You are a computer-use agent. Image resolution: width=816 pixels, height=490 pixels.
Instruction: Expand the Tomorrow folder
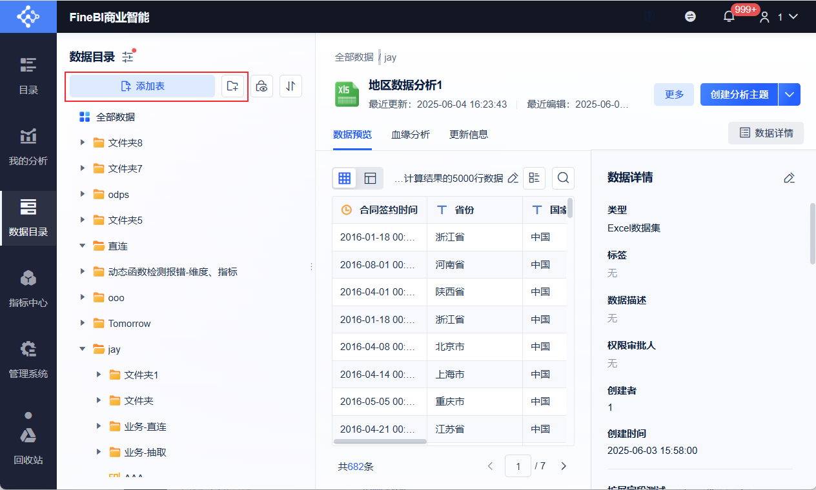click(83, 323)
